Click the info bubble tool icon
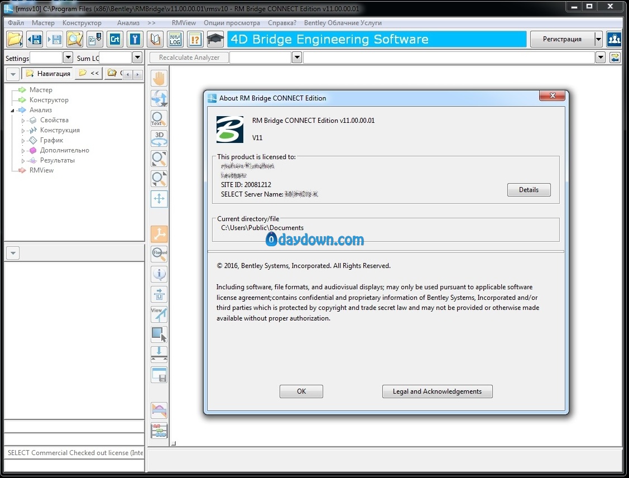This screenshot has height=478, width=629. [x=159, y=274]
